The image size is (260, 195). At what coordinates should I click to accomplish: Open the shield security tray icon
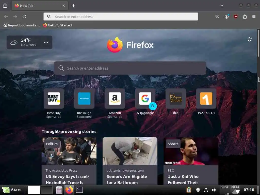[x=198, y=190]
